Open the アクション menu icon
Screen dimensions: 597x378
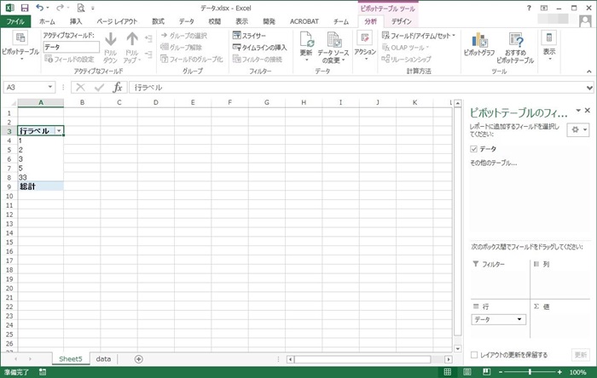point(365,38)
